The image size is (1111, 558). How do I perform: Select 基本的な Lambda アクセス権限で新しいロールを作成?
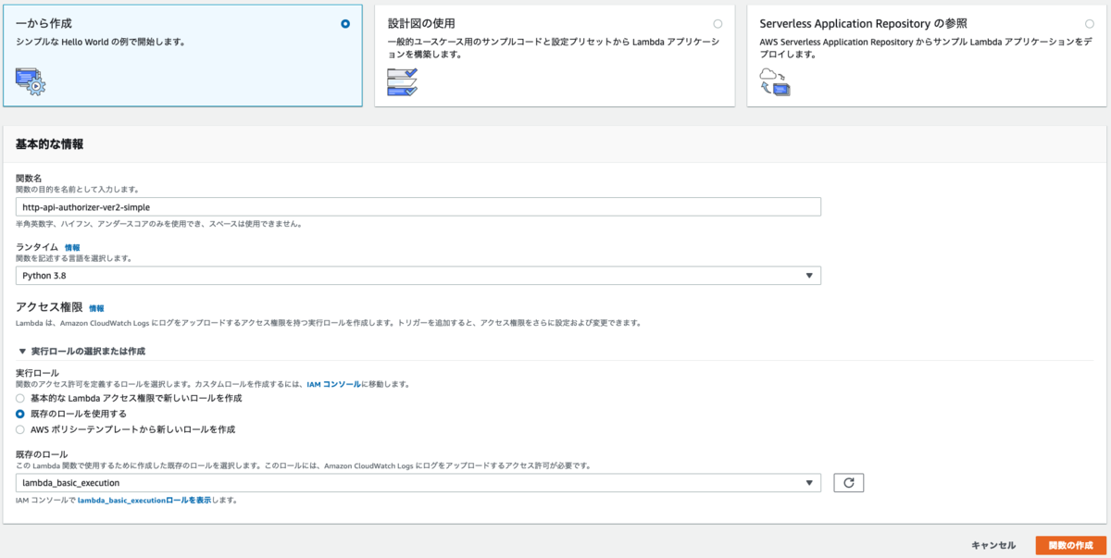(20, 397)
